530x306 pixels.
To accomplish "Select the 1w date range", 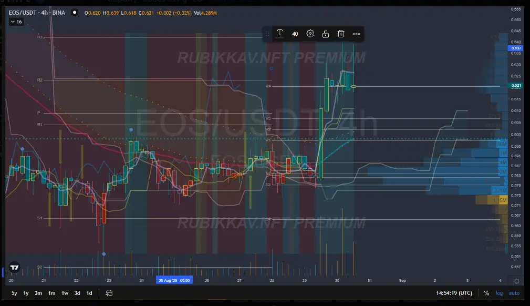I will tap(65, 293).
